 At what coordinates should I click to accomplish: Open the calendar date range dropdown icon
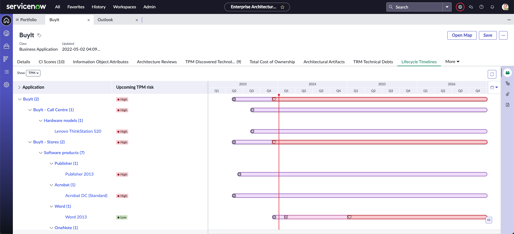click(x=494, y=87)
